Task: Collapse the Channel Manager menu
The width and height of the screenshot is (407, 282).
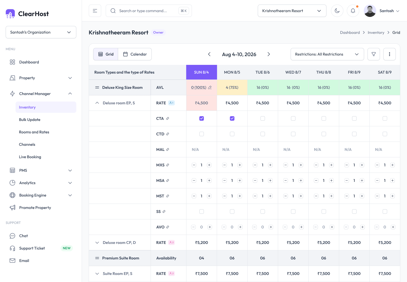Action: tap(41, 94)
